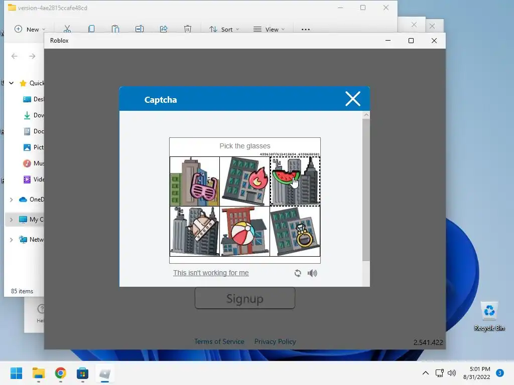This screenshot has height=385, width=514.
Task: Paste in File Explorer toolbar
Action: click(115, 29)
